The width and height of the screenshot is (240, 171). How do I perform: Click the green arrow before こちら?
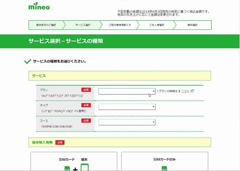pyautogui.click(x=180, y=91)
